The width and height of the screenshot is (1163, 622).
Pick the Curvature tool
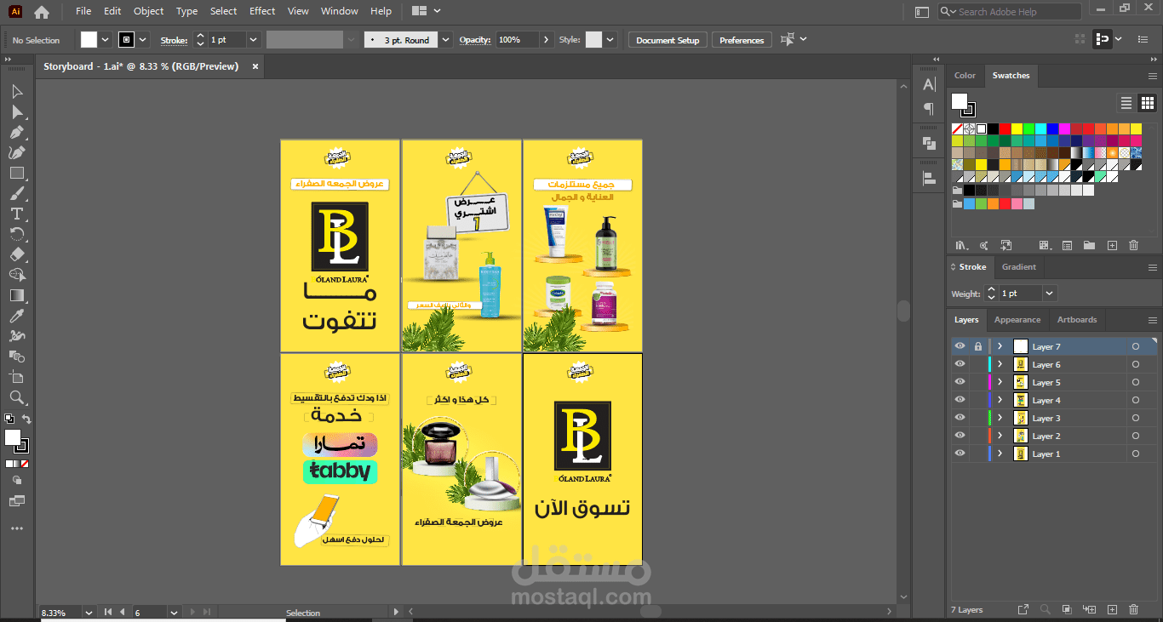17,152
